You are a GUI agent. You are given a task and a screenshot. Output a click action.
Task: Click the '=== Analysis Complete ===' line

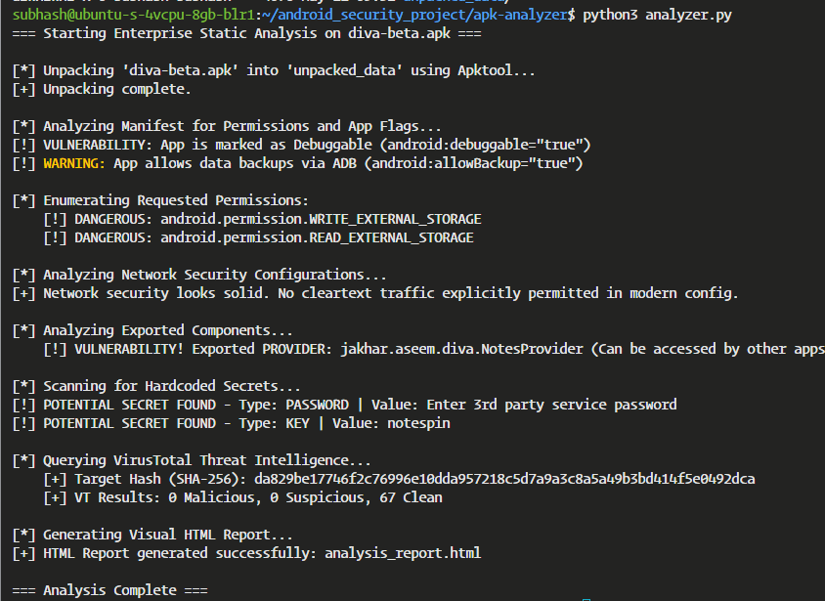coord(109,590)
